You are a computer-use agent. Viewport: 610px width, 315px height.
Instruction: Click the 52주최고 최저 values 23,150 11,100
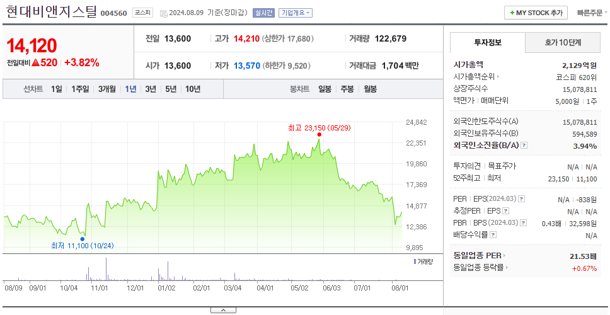tap(572, 179)
